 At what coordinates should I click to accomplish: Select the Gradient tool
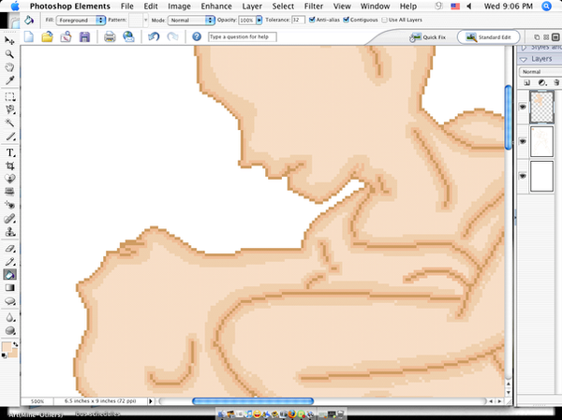9,288
